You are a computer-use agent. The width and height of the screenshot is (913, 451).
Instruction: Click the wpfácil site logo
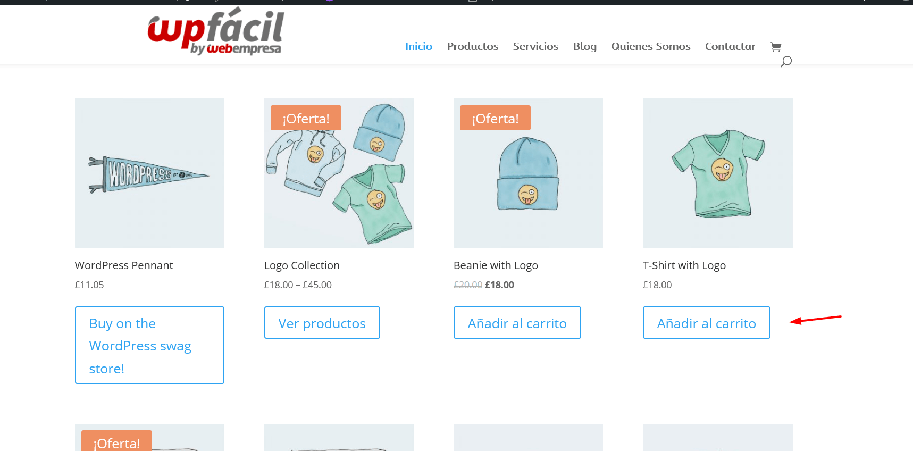216,32
